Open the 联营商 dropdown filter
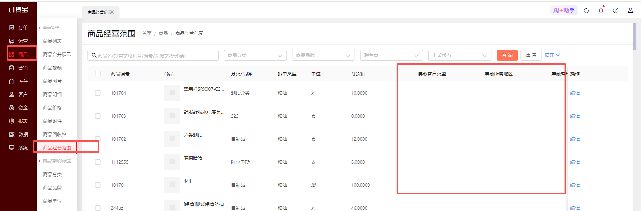 [x=392, y=55]
